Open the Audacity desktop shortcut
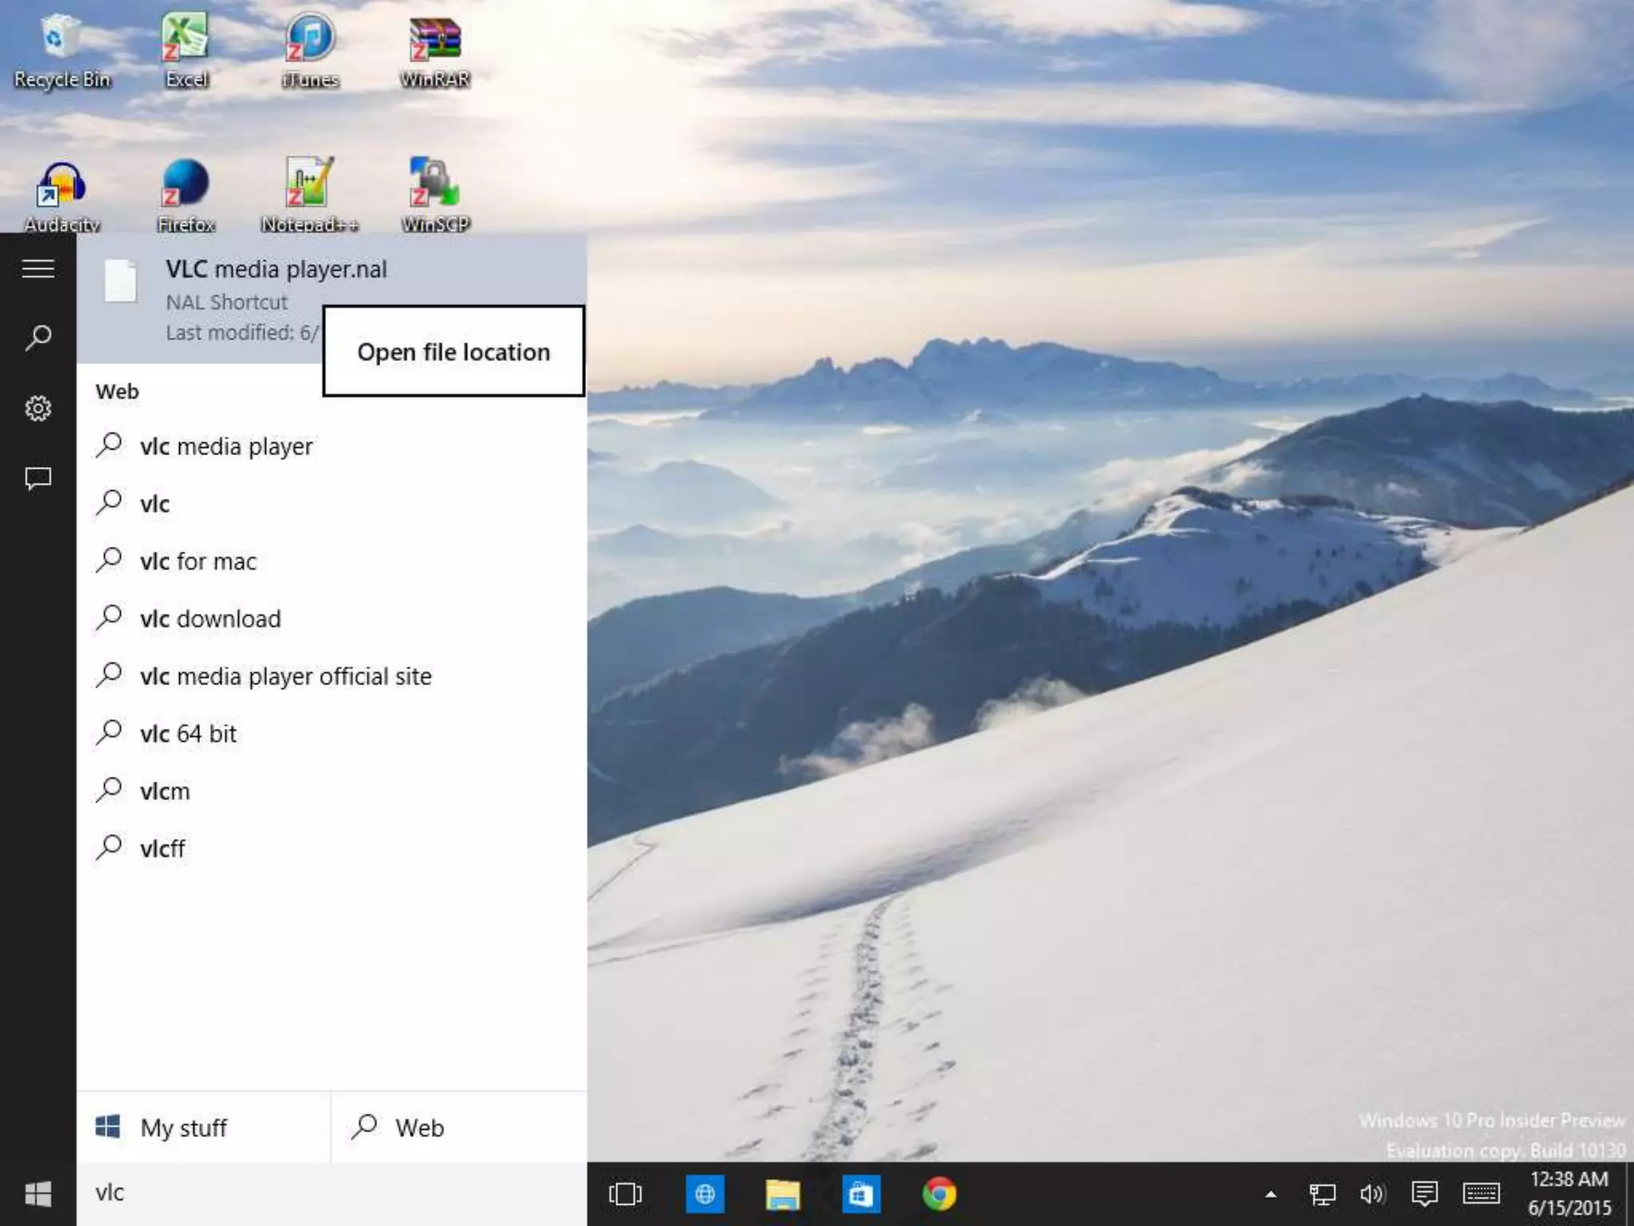The height and width of the screenshot is (1226, 1634). pyautogui.click(x=61, y=196)
